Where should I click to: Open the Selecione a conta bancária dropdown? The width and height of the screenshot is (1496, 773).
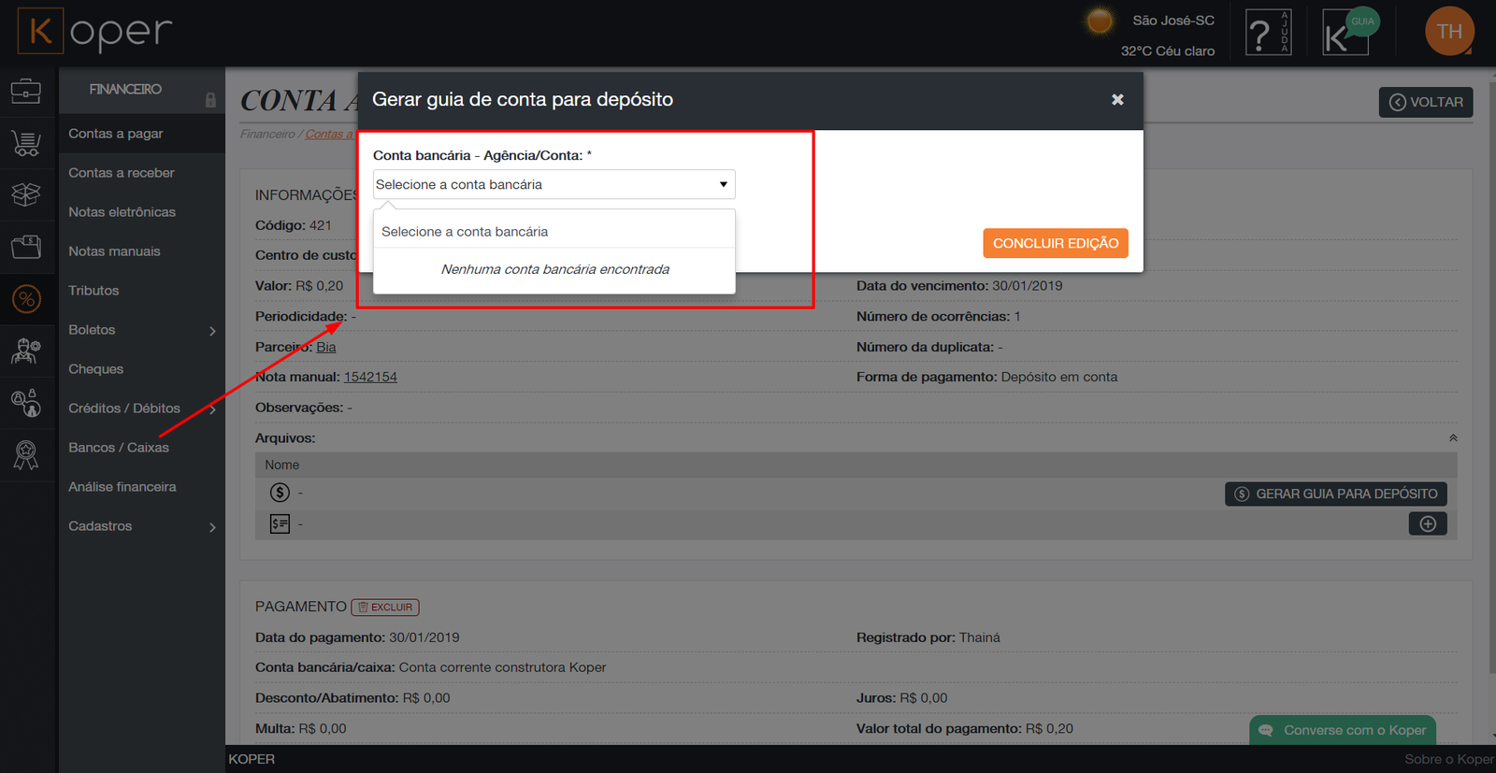[554, 184]
